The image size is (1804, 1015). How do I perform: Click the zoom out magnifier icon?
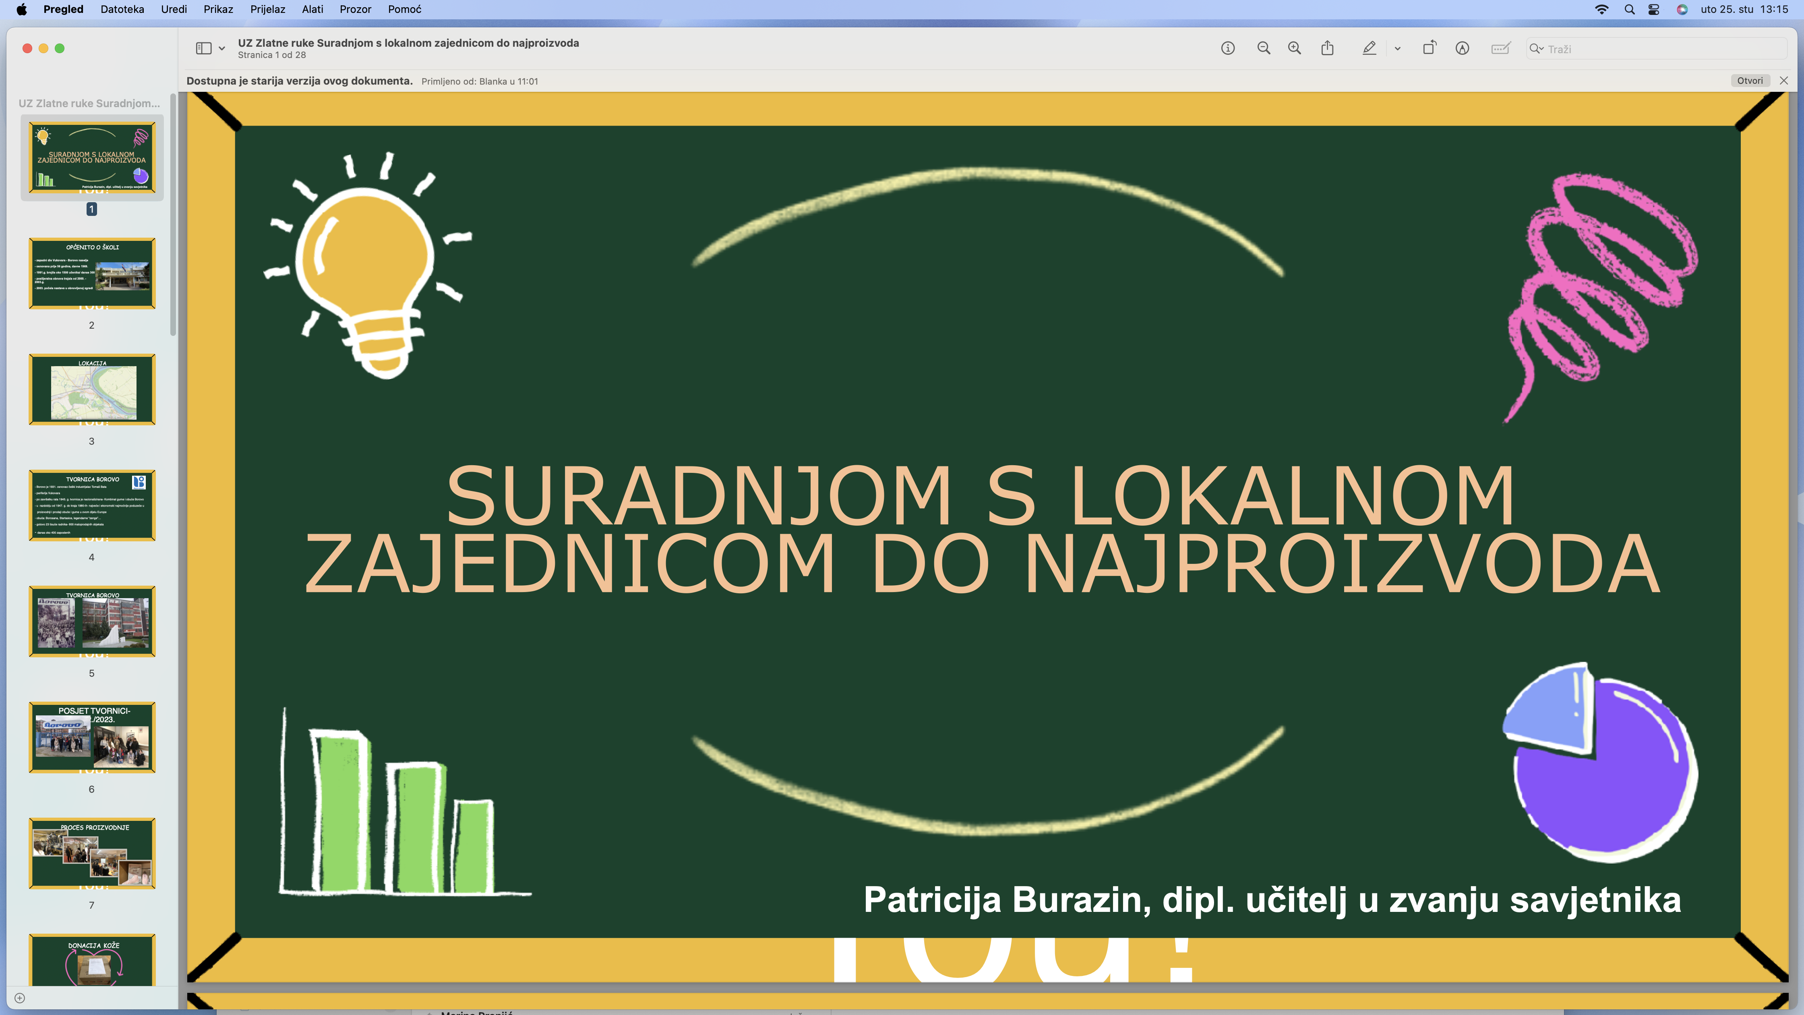1263,48
